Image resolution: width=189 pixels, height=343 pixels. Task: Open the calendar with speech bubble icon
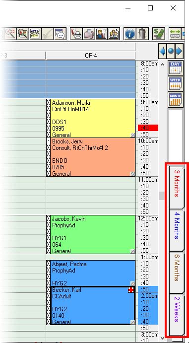(x=60, y=34)
